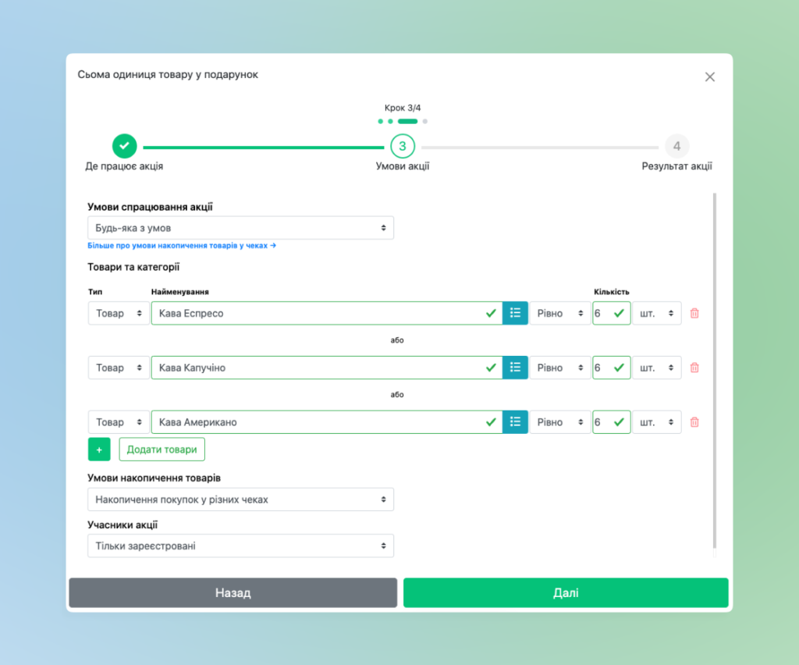Open the Умови накопичення товарів dropdown
The height and width of the screenshot is (665, 799).
(x=240, y=500)
